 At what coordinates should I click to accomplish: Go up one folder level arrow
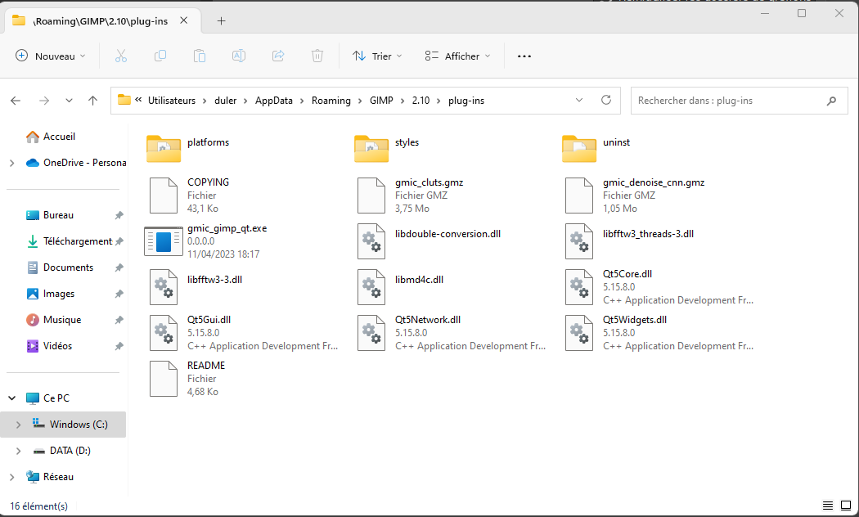[x=93, y=101]
